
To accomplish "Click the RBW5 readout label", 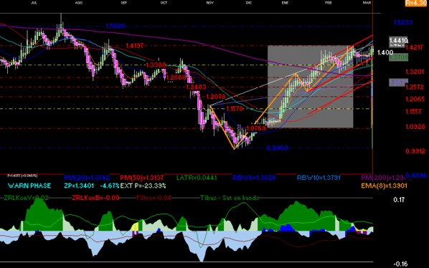I will pos(254,178).
